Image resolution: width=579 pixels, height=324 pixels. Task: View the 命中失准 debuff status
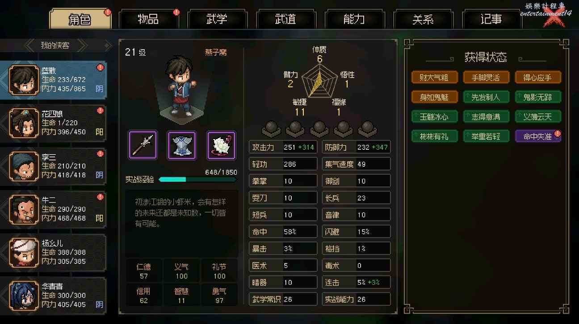[537, 136]
